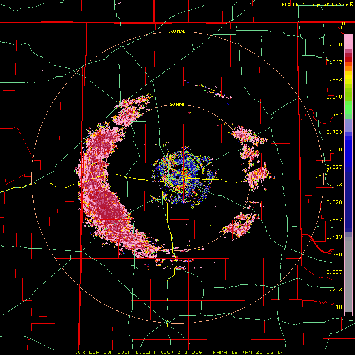Select the "DCC" label above color scale
Screen dimensions: 355x355
click(x=346, y=24)
